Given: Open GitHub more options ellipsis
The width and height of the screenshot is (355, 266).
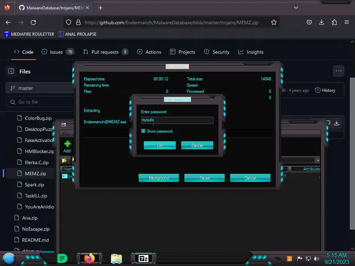Looking at the screenshot, I should coord(339,71).
